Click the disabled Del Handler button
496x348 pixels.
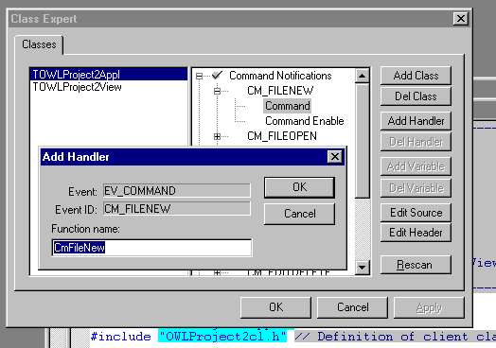[x=416, y=142]
